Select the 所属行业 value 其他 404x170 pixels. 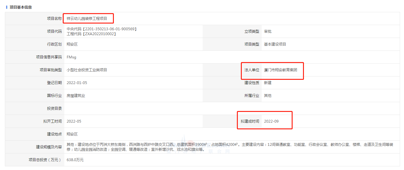(267, 96)
